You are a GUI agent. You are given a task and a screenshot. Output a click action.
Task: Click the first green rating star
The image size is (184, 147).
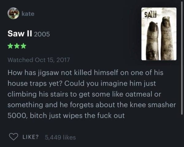pyautogui.click(x=10, y=46)
